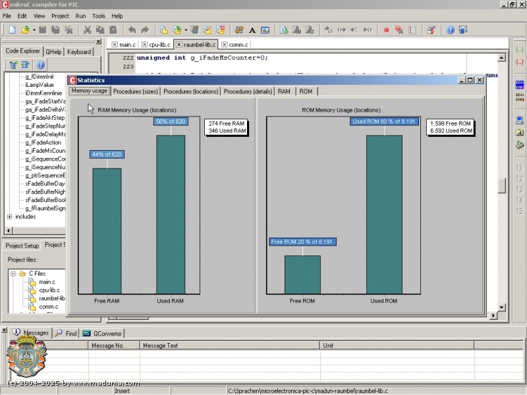Select the ROM tab in Statistics
The height and width of the screenshot is (395, 527).
[306, 92]
